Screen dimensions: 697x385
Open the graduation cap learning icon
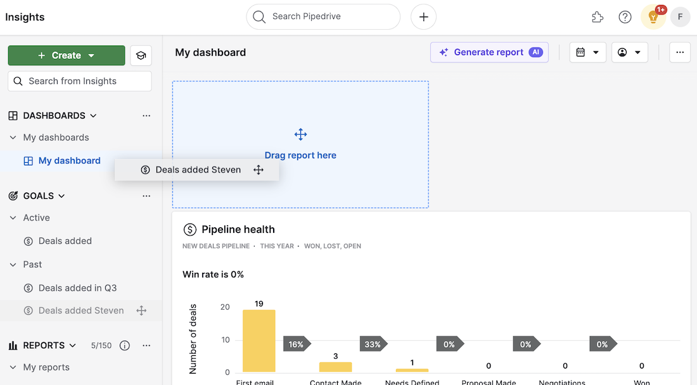(141, 56)
